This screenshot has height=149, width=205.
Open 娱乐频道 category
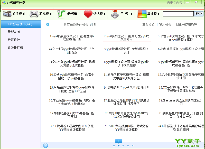click(x=18, y=14)
